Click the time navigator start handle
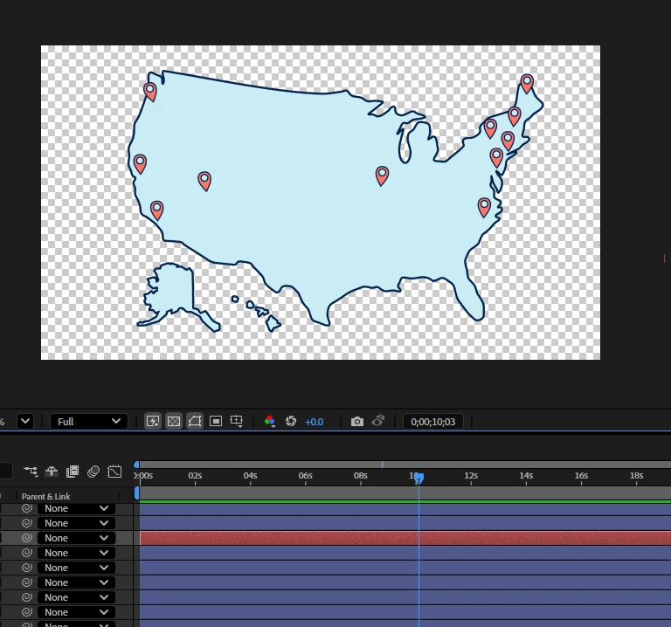 136,465
